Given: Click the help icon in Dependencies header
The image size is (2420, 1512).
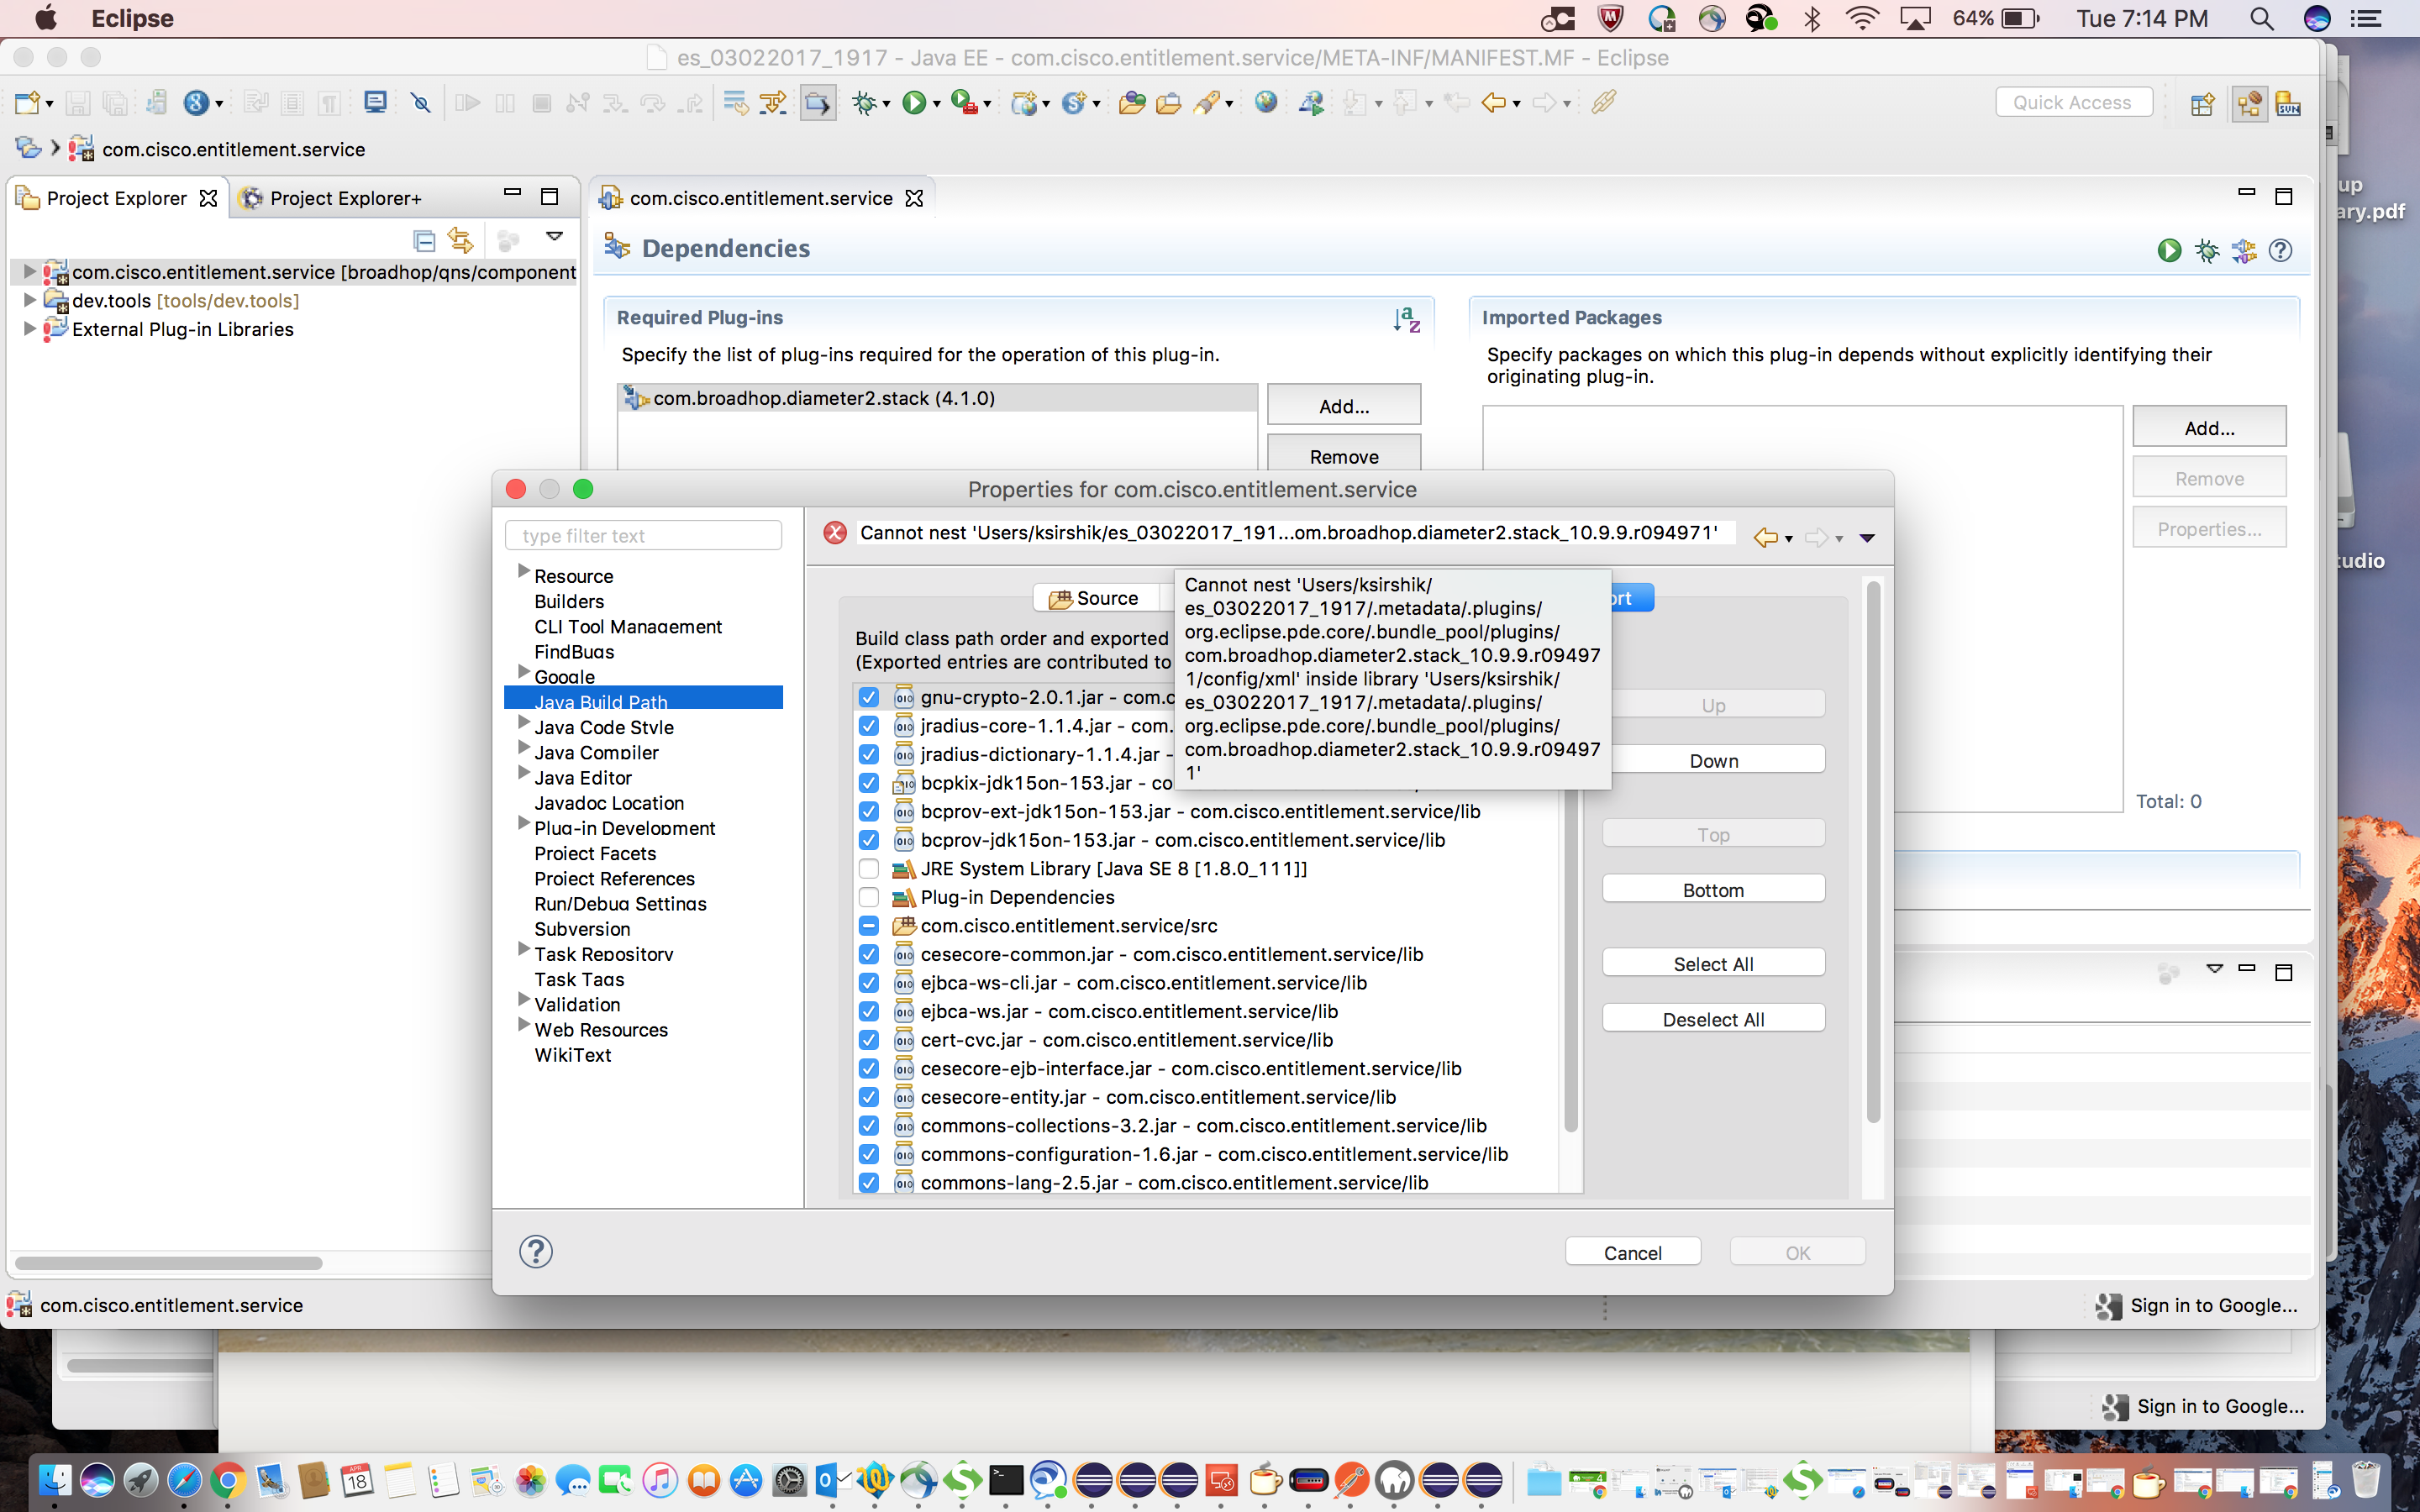Looking at the screenshot, I should point(2280,250).
